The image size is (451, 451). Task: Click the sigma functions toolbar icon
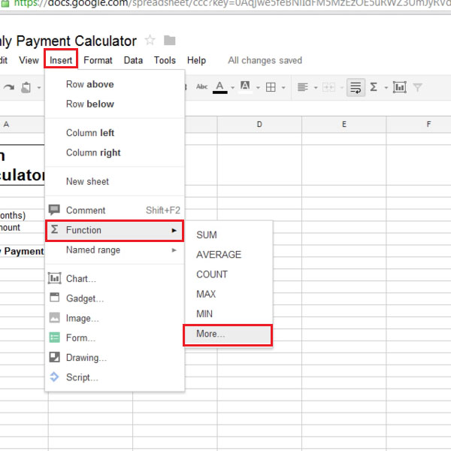(374, 87)
